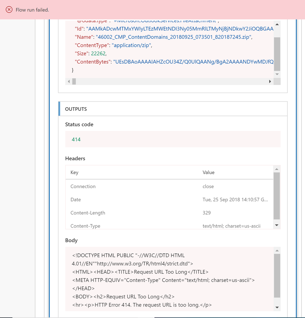The height and width of the screenshot is (318, 305).
Task: Click the 'close' connection value
Action: [208, 187]
